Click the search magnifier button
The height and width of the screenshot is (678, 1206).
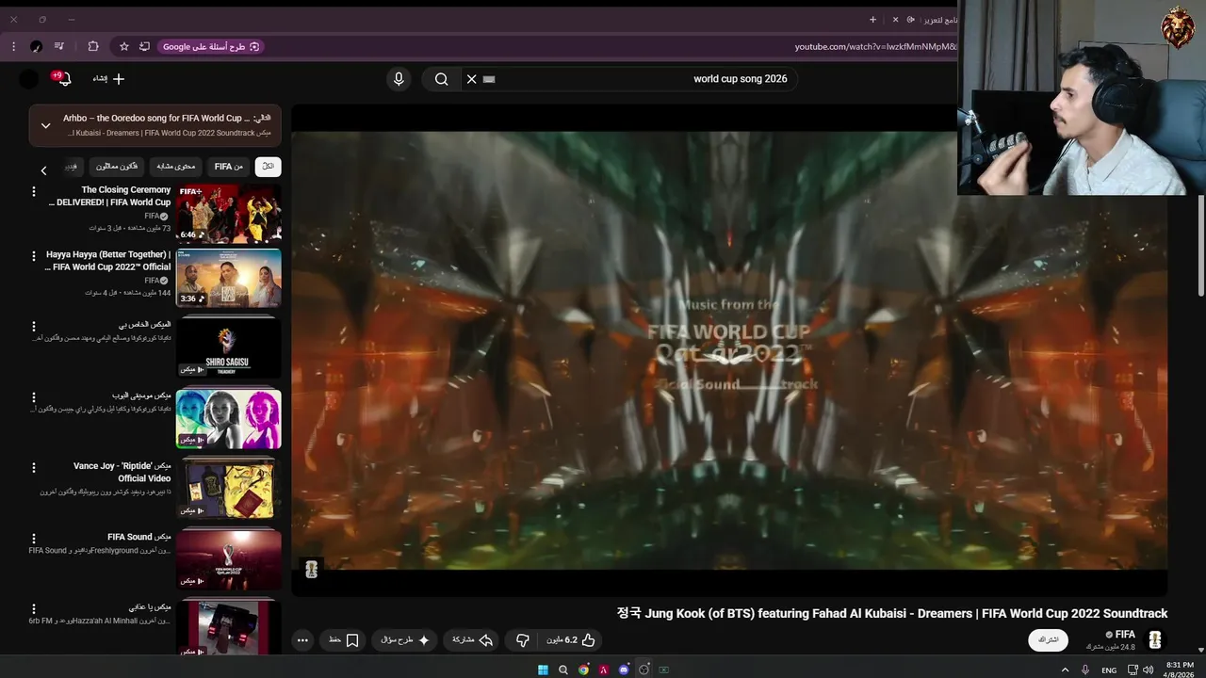[441, 79]
